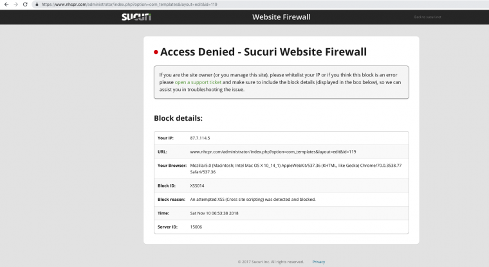This screenshot has height=267, width=489.
Task: Reload the page with the refresh icon
Action: pyautogui.click(x=25, y=4)
